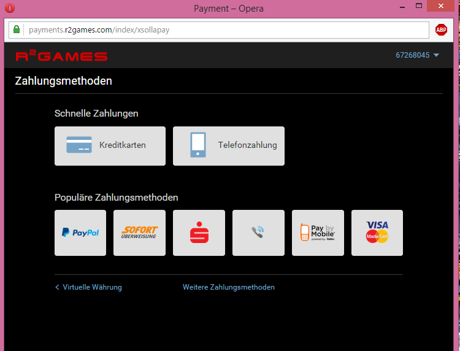Image resolution: width=460 pixels, height=351 pixels.
Task: Pick the phone call payment tile
Action: (258, 233)
